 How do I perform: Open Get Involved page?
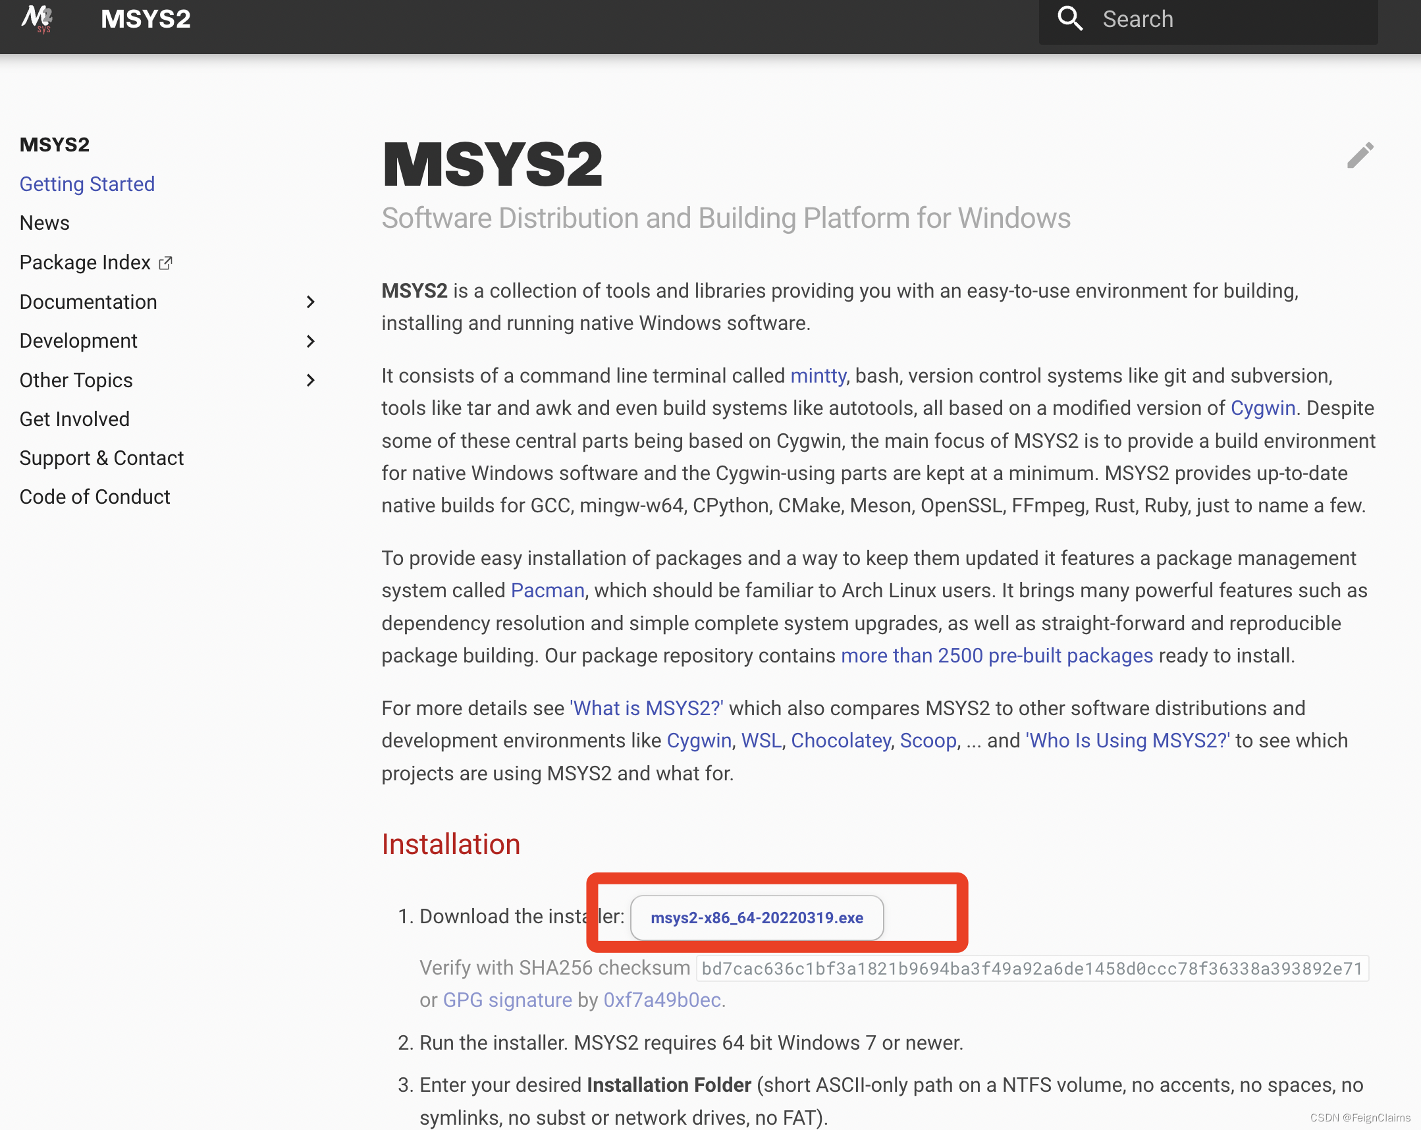pyautogui.click(x=74, y=419)
